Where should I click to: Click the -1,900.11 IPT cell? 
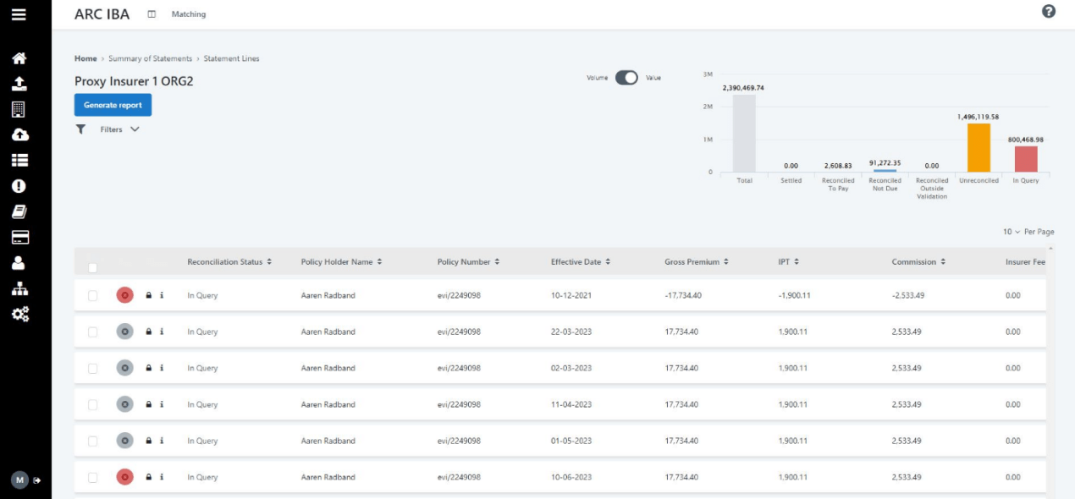[795, 295]
